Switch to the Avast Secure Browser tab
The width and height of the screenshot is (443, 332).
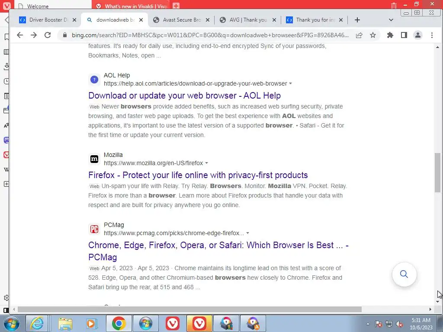(x=181, y=20)
